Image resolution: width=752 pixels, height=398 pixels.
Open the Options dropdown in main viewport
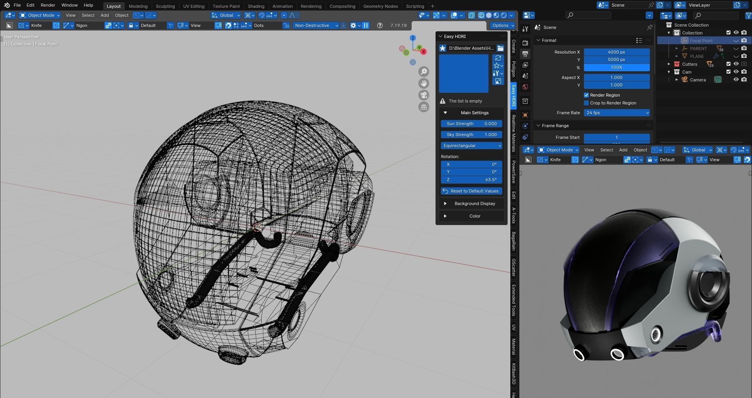pos(503,25)
